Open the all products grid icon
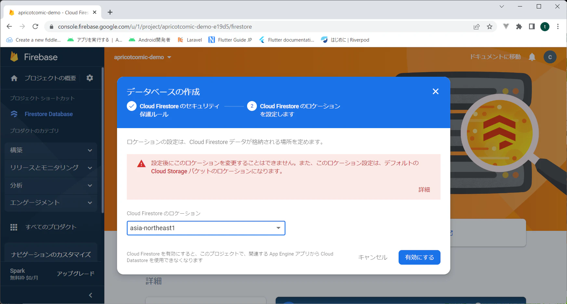The image size is (567, 304). [14, 227]
